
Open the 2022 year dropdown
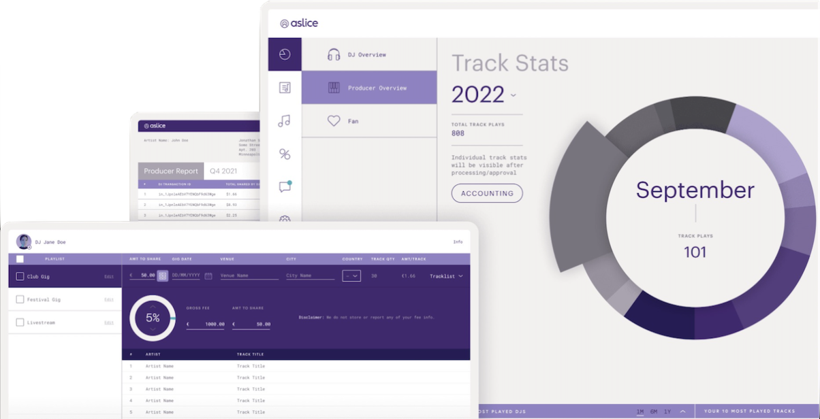[514, 95]
